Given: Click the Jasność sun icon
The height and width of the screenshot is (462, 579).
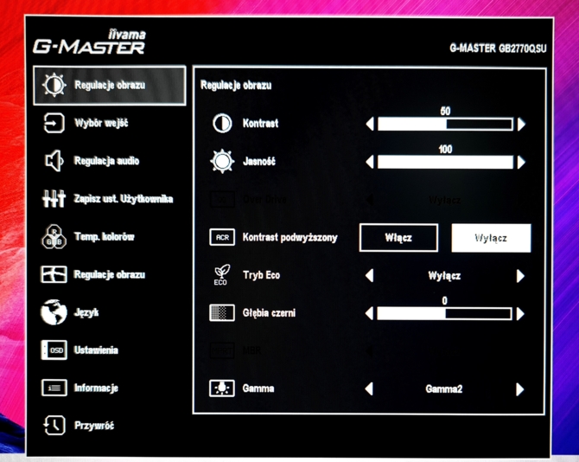Looking at the screenshot, I should [x=222, y=161].
